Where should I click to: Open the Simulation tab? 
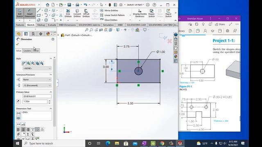point(108,25)
